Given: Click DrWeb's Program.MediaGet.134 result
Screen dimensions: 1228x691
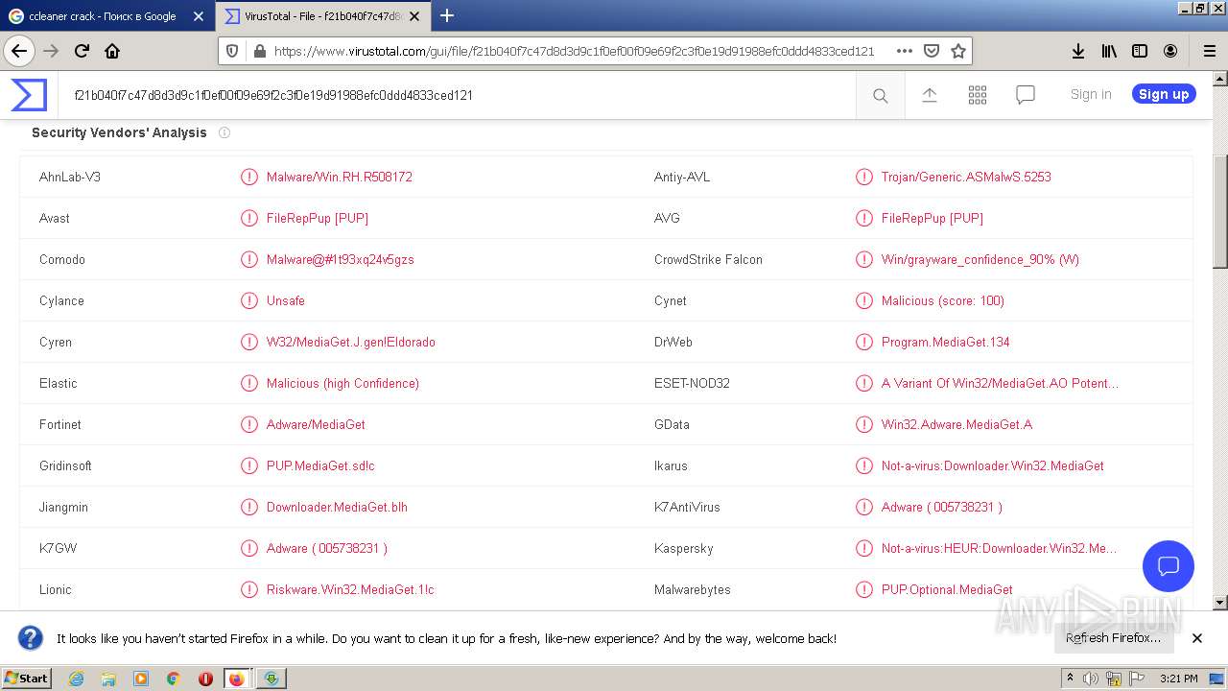Looking at the screenshot, I should click(x=946, y=342).
